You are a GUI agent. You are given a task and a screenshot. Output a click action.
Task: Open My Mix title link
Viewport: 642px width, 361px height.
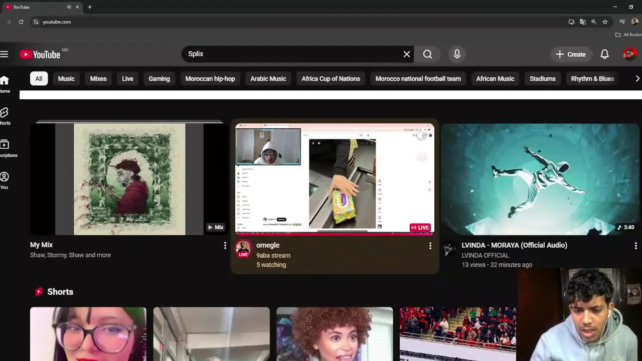(x=41, y=245)
